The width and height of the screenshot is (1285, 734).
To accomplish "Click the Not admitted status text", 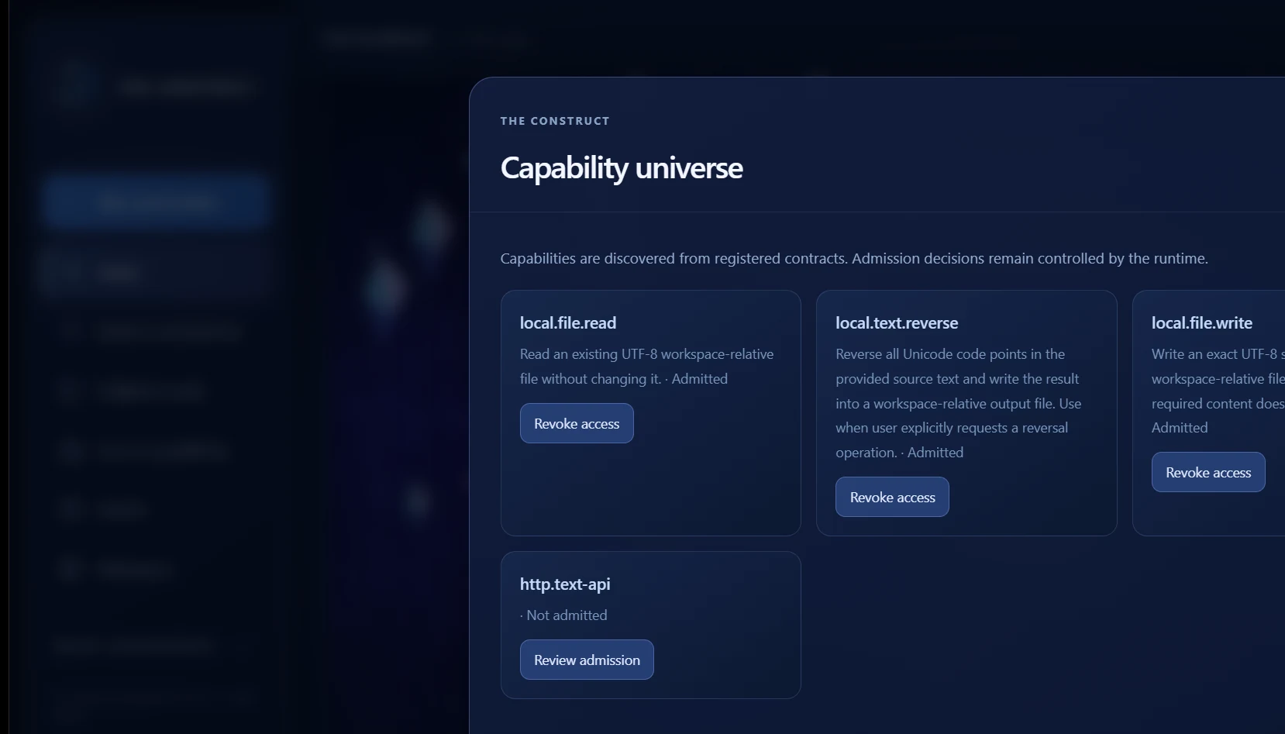I will [x=567, y=615].
